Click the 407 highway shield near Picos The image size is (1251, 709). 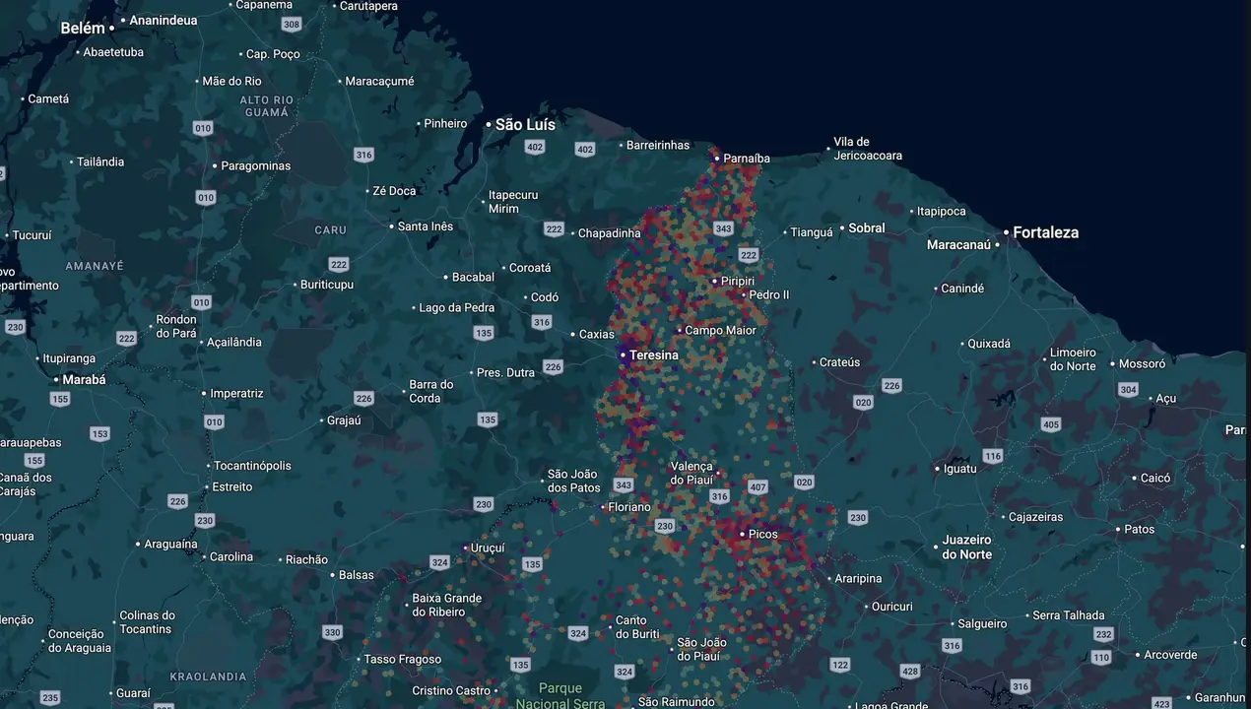point(757,487)
